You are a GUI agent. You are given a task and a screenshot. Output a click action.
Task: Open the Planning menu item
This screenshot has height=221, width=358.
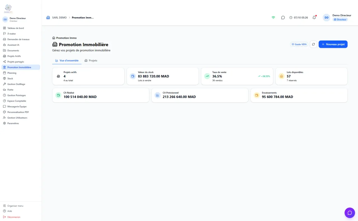(21, 73)
